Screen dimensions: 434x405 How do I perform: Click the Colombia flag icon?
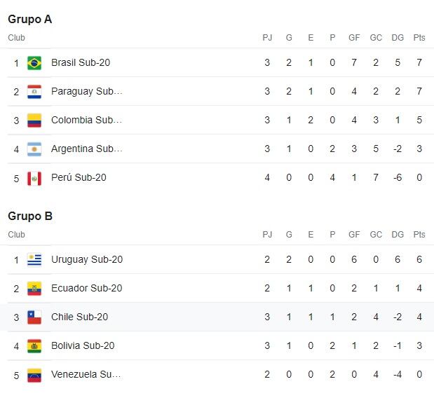(x=34, y=121)
